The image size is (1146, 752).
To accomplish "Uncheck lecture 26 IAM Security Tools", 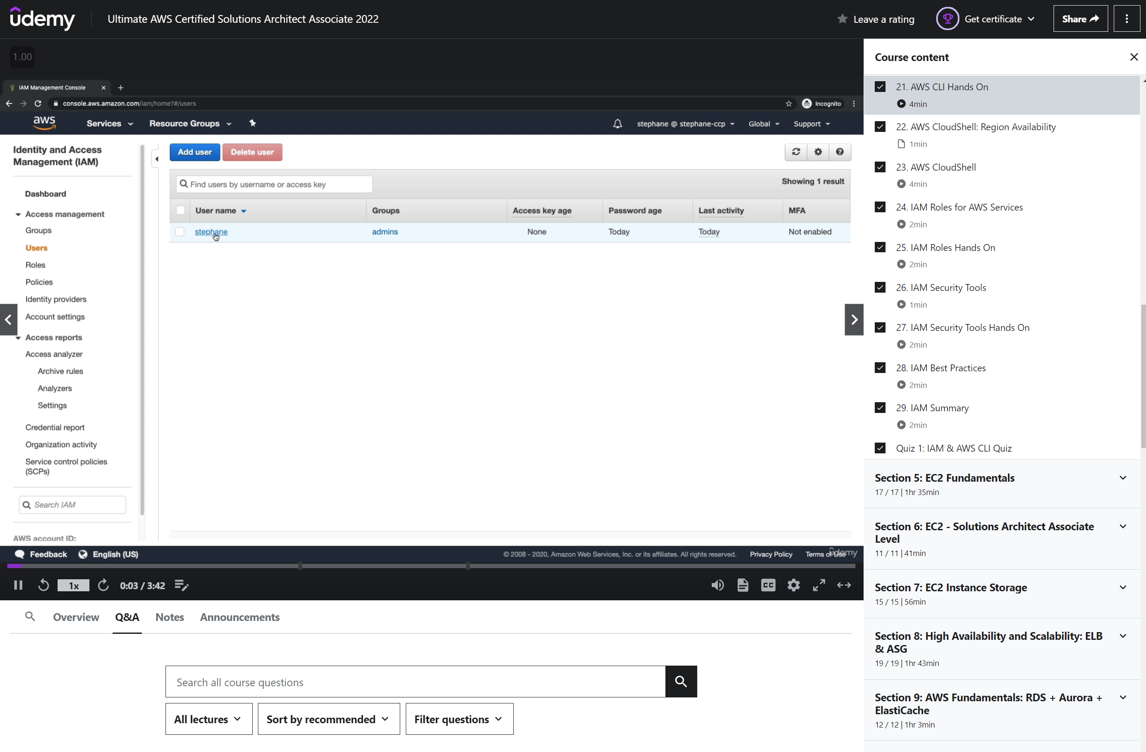I will (x=880, y=287).
